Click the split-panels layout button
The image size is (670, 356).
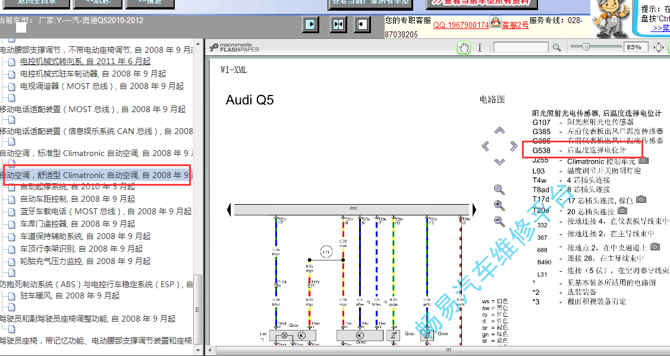tap(338, 24)
